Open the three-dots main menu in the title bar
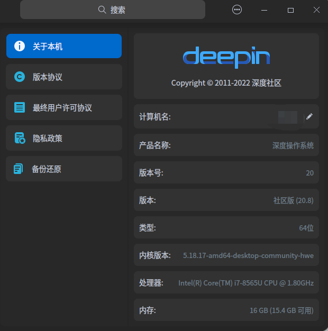The width and height of the screenshot is (328, 331). (x=237, y=10)
